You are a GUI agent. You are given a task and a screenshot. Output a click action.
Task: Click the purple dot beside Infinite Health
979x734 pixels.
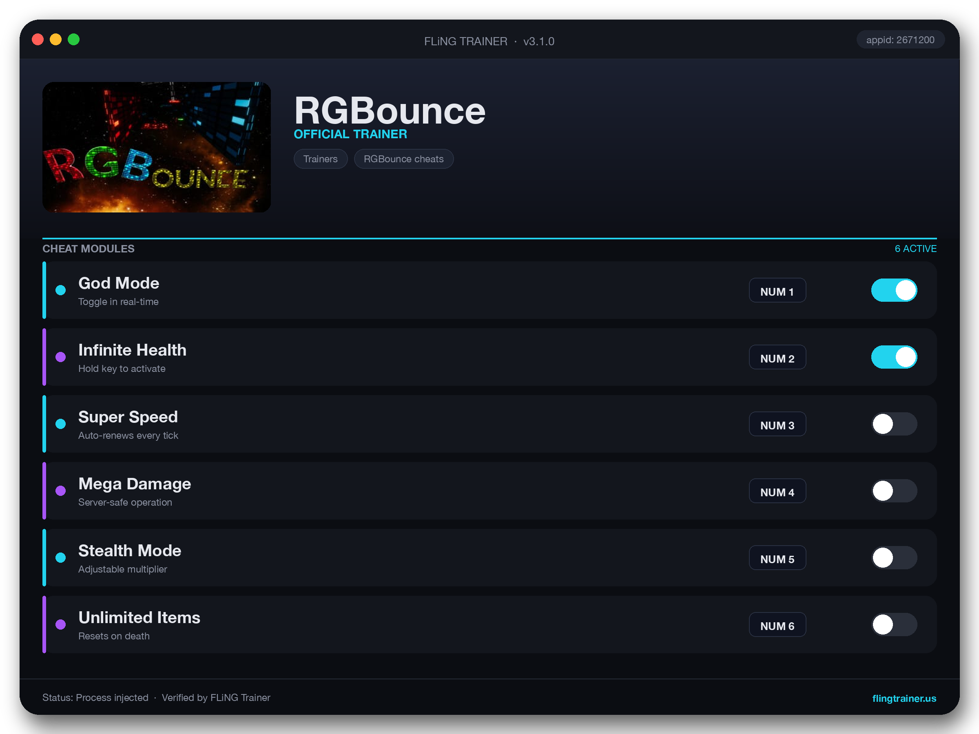[x=61, y=357]
